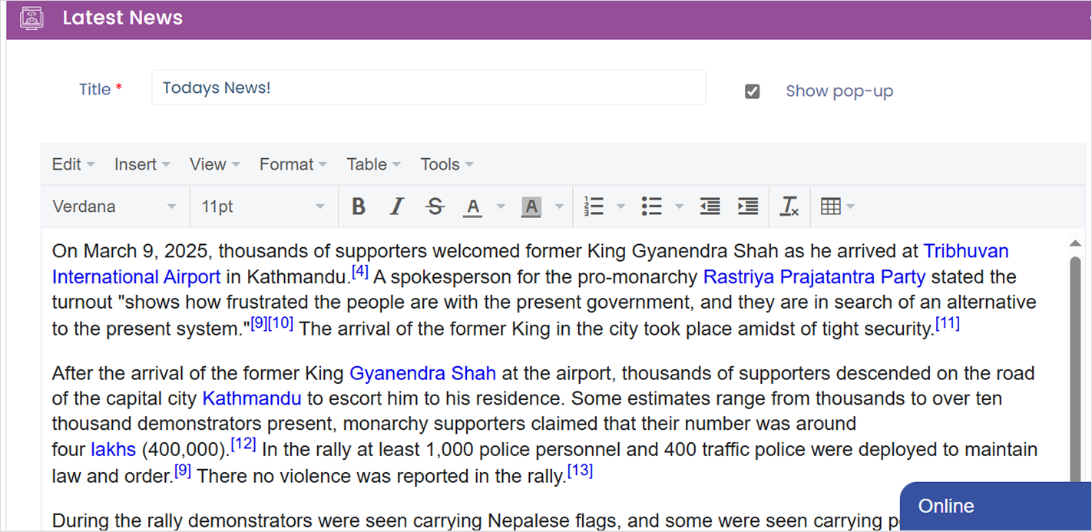
Task: Insert a bullet list
Action: pyautogui.click(x=652, y=207)
